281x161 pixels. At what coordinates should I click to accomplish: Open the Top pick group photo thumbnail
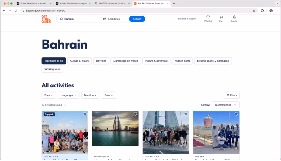coord(65,132)
